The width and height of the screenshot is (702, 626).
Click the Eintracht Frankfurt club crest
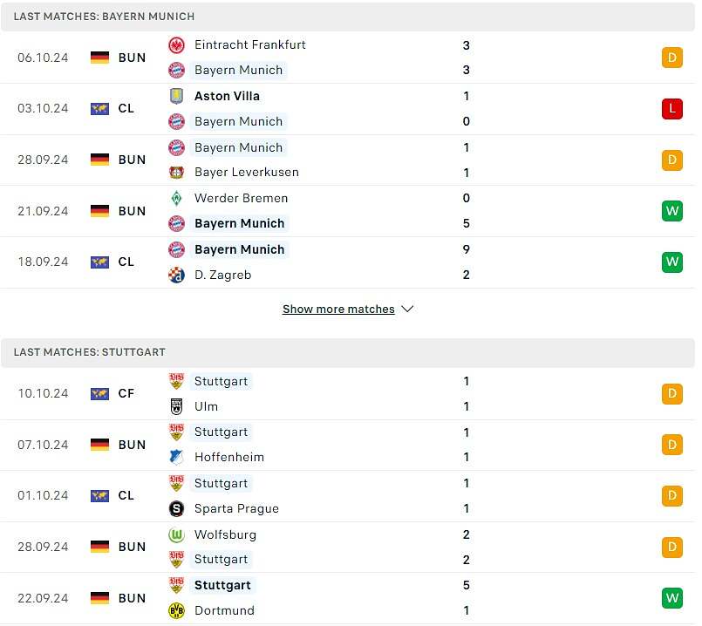[177, 45]
